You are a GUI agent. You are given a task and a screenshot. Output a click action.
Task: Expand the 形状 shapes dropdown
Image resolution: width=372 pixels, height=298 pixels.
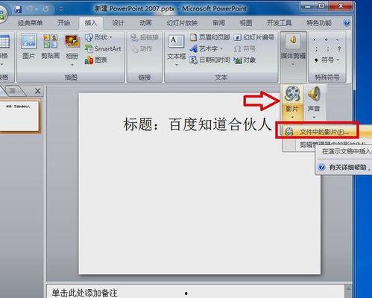pos(99,37)
